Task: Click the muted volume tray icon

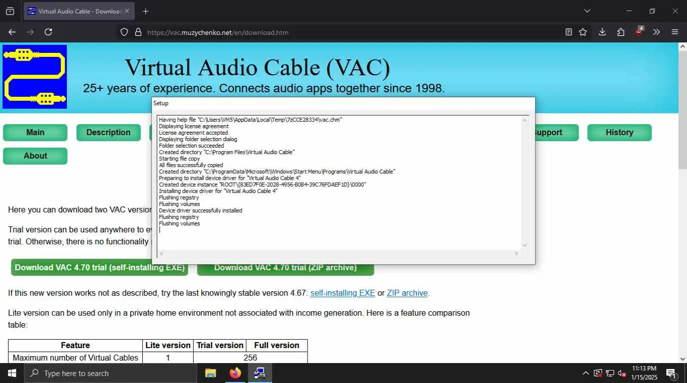Action: coord(622,373)
